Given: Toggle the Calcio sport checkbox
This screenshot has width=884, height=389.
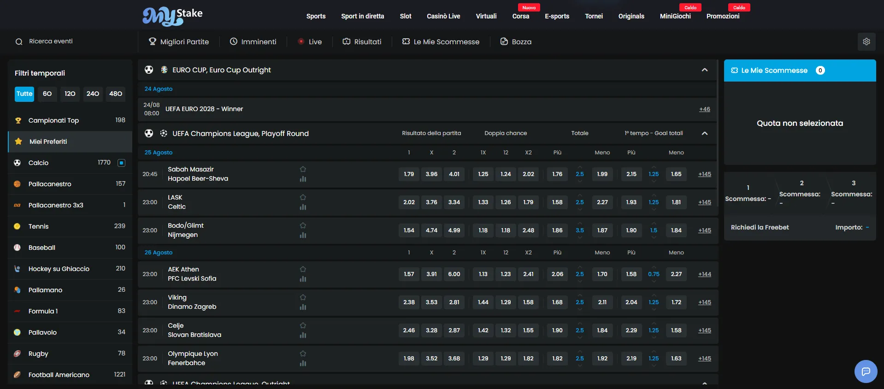Looking at the screenshot, I should (122, 163).
